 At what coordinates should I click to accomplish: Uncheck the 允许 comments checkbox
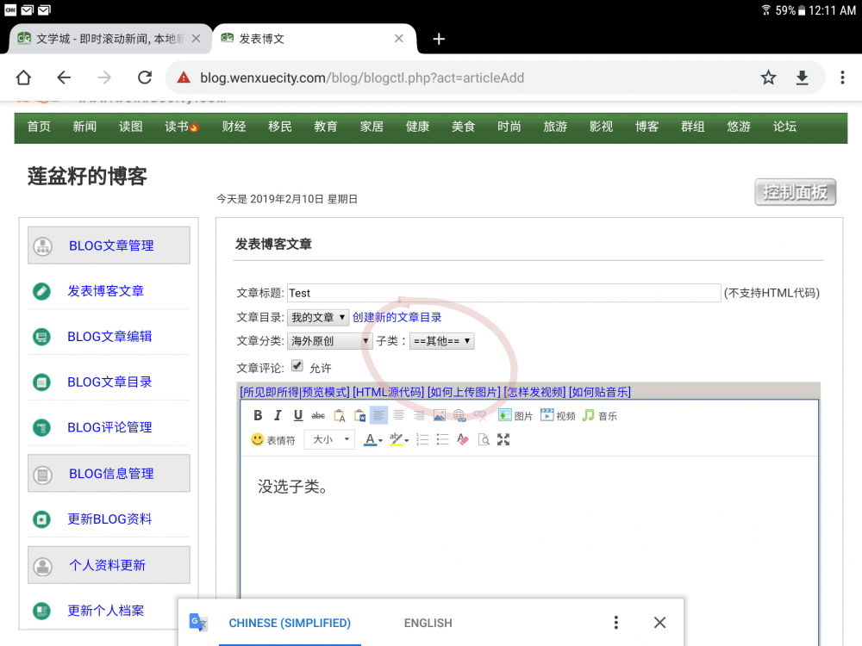tap(297, 365)
